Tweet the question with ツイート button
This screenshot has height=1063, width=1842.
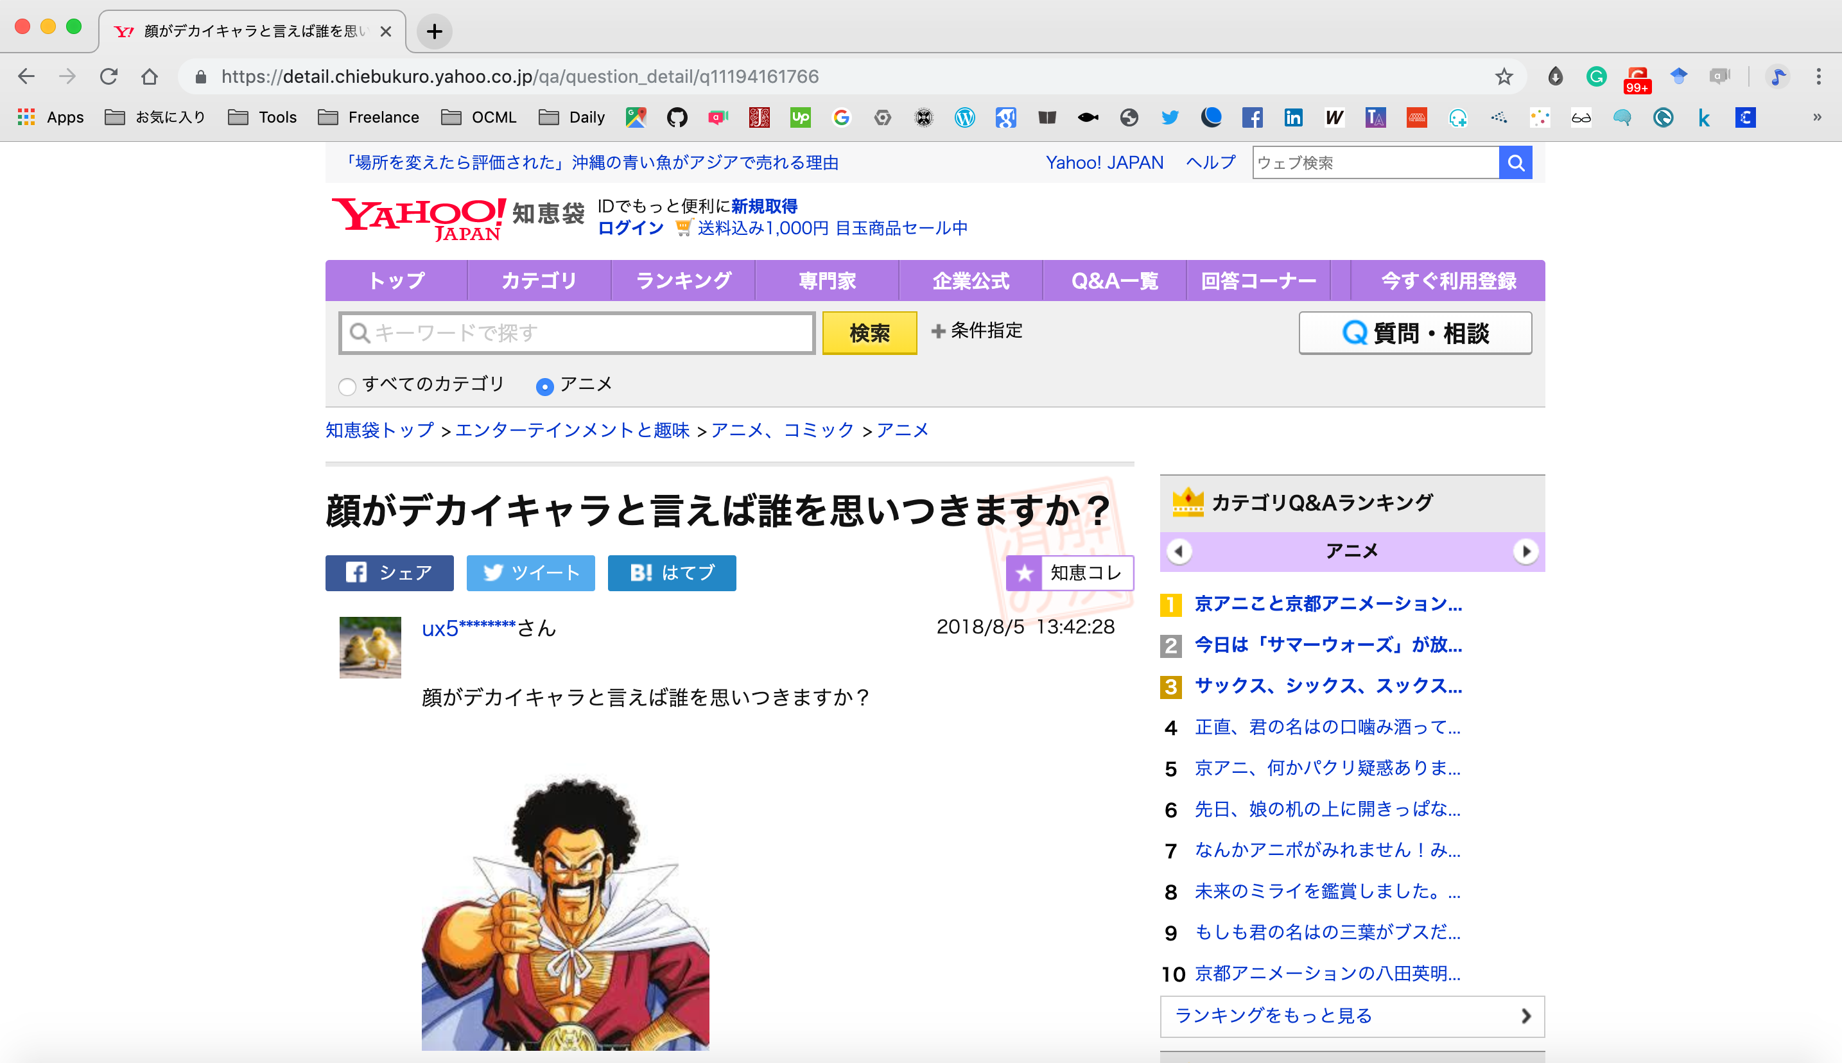[531, 573]
